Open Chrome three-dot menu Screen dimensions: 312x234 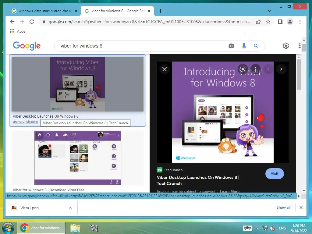[300, 22]
